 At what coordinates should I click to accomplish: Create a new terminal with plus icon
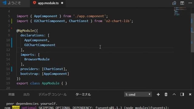pyautogui.click(x=158, y=94)
